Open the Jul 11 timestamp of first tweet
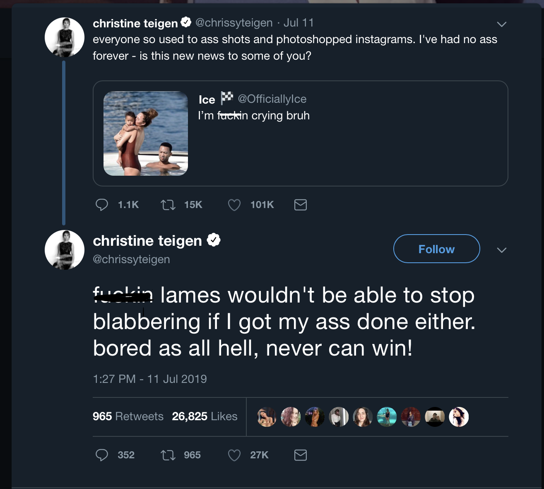The image size is (544, 489). click(298, 23)
